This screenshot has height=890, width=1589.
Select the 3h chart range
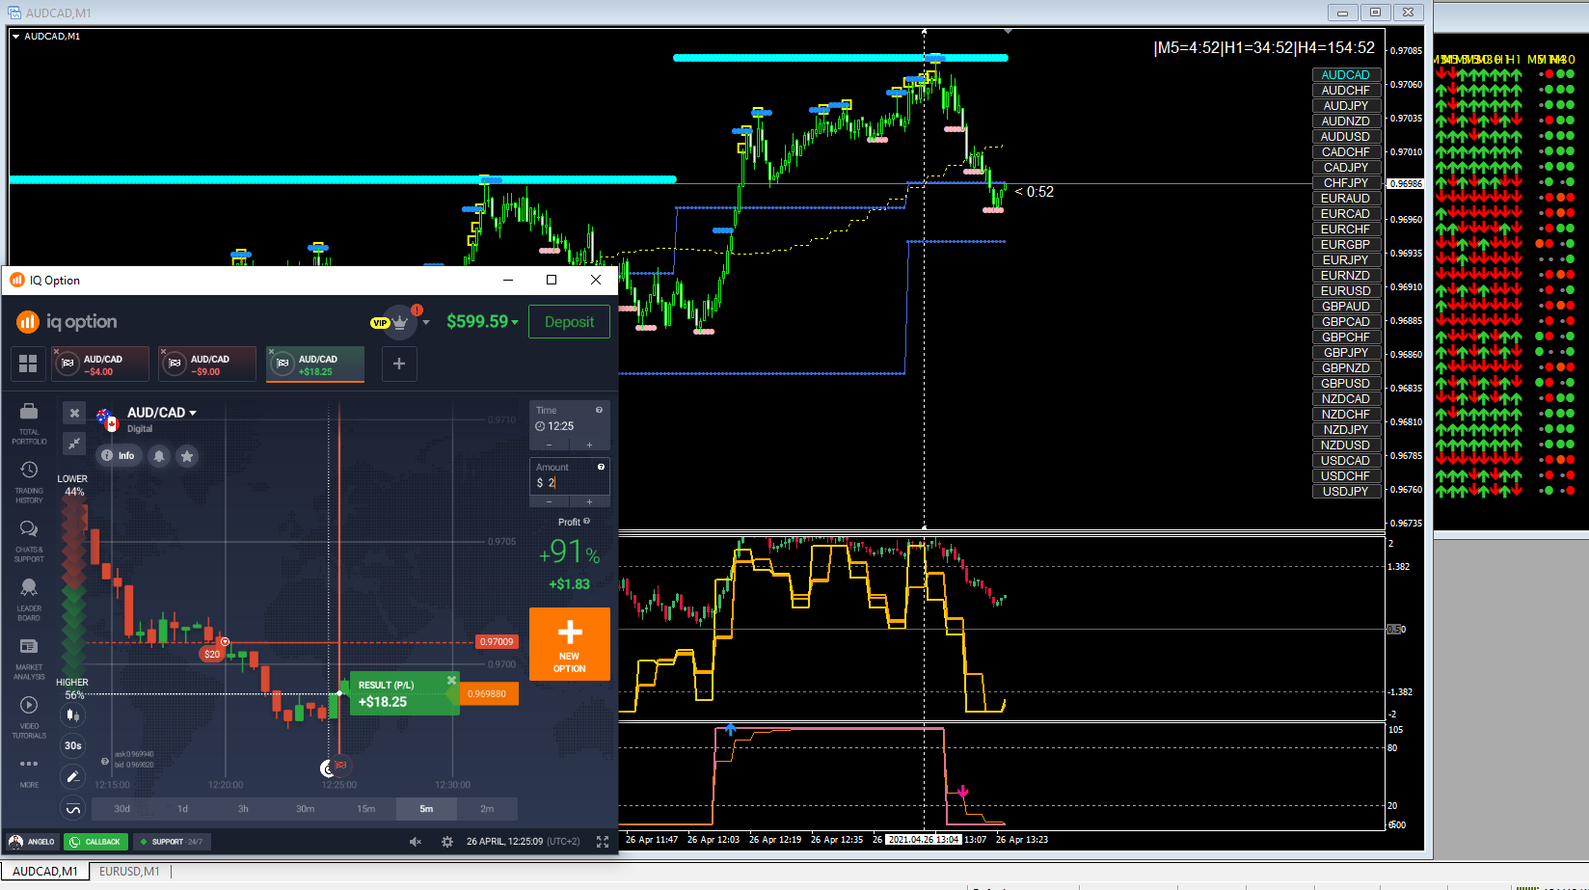click(x=244, y=809)
